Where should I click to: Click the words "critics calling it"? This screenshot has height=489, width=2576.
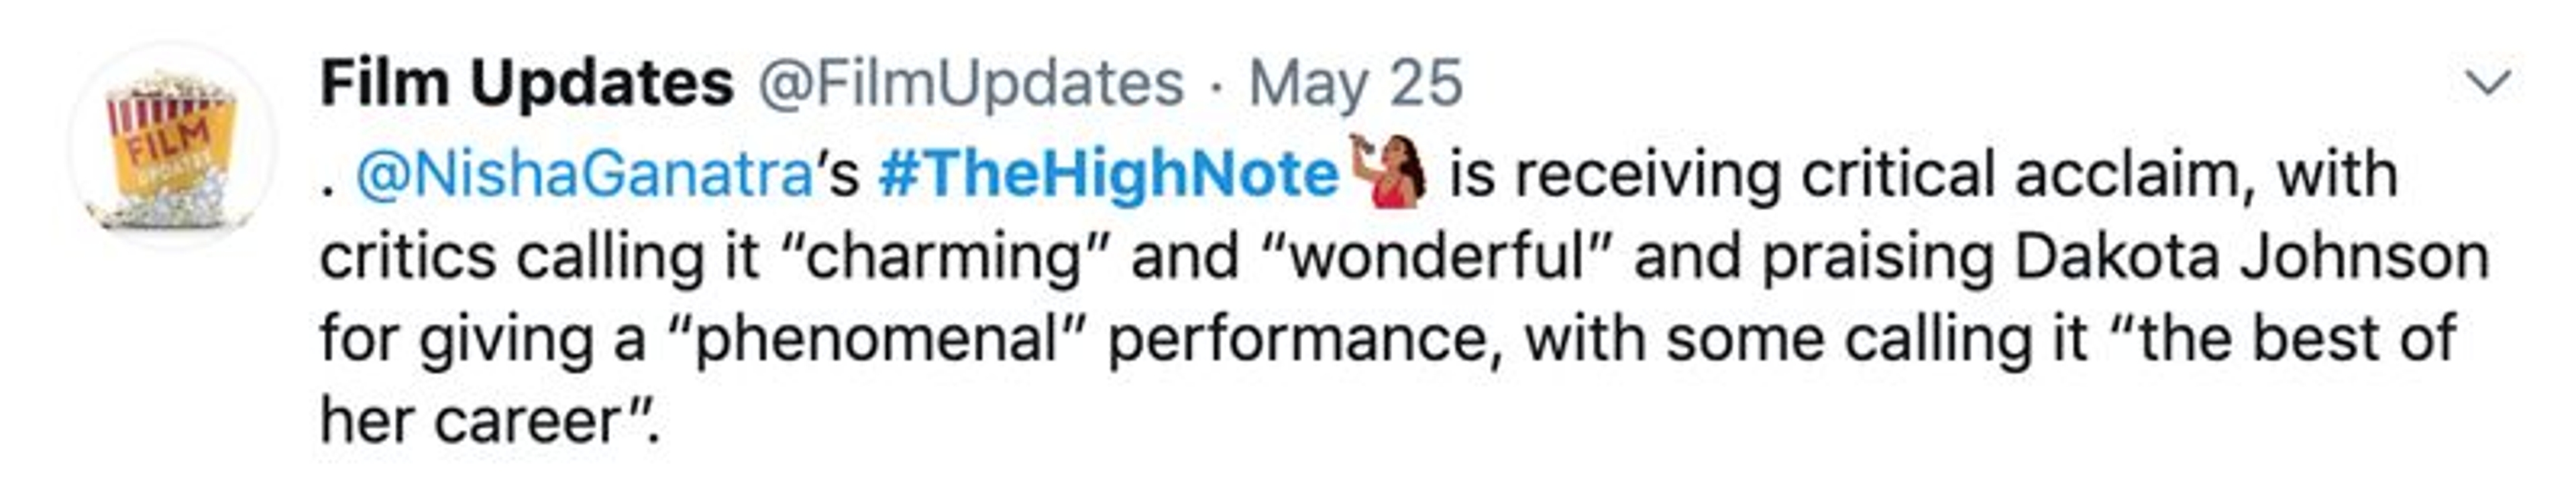(540, 257)
